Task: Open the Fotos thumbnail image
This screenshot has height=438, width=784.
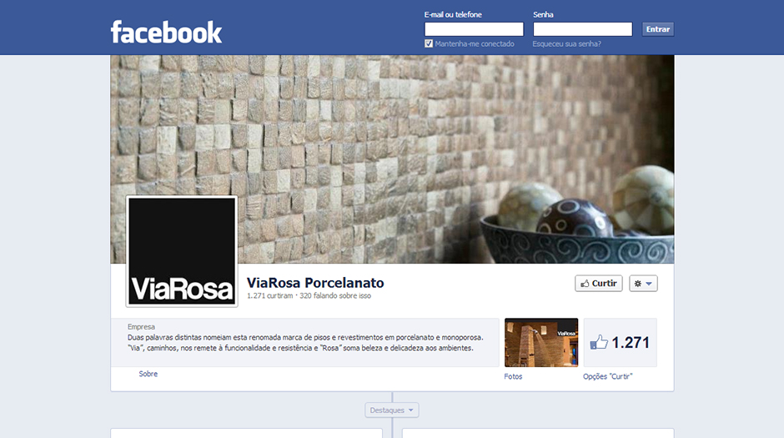Action: [x=541, y=343]
